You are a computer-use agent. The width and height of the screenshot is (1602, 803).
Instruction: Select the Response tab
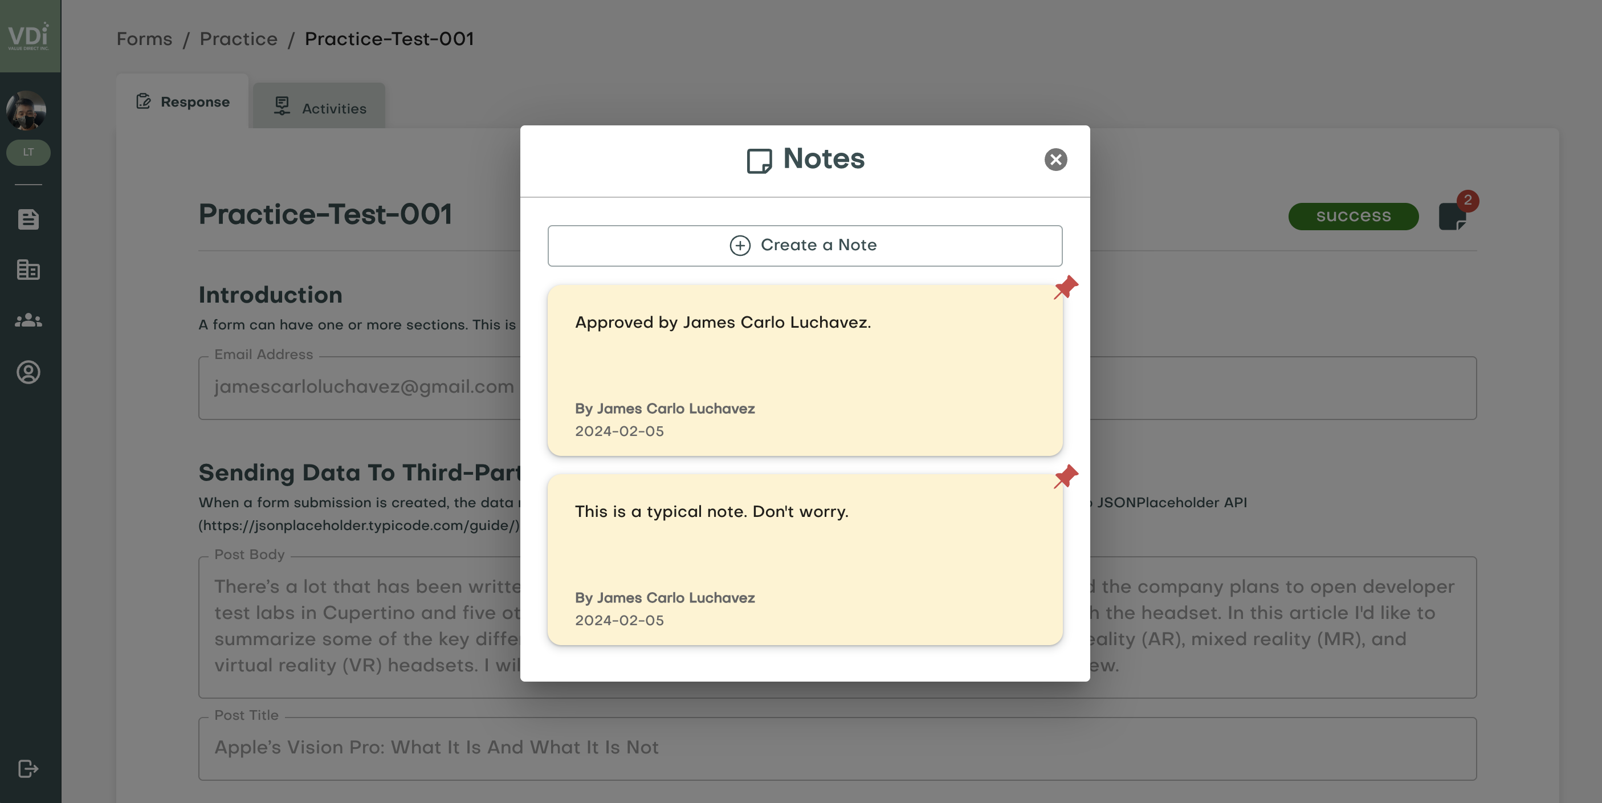(182, 102)
